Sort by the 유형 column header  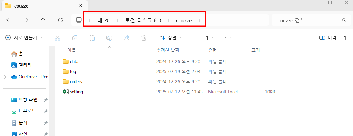coord(212,50)
